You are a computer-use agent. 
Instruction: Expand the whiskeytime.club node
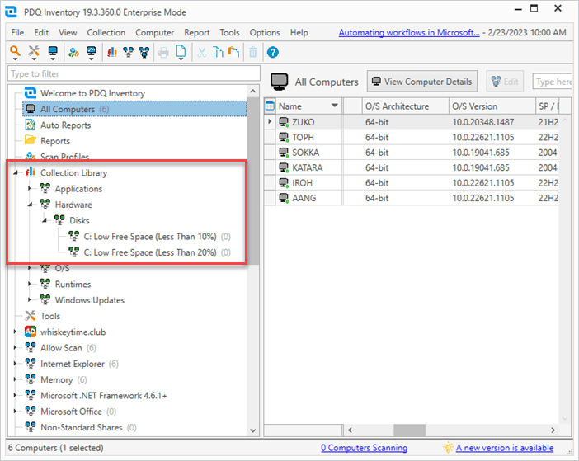coord(15,332)
